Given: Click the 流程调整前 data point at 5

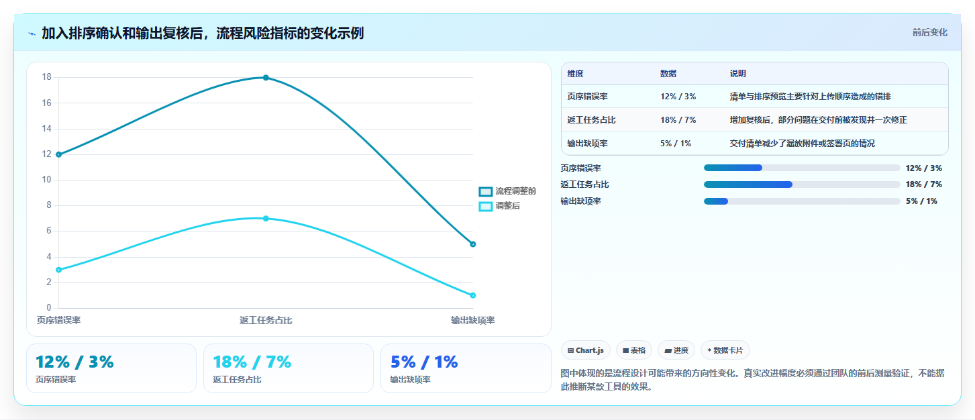Looking at the screenshot, I should [x=473, y=244].
